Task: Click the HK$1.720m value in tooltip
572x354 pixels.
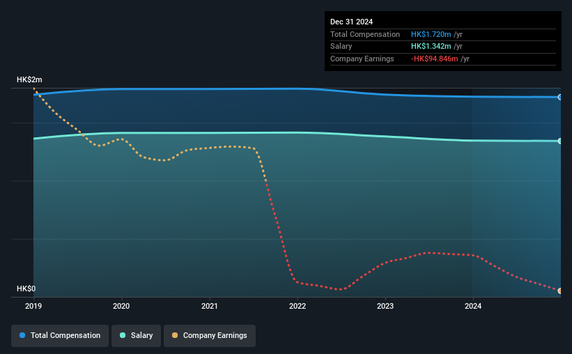Action: [431, 34]
